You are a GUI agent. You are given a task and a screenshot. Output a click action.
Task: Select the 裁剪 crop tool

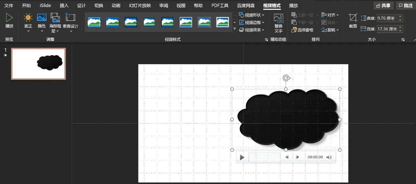point(353,18)
